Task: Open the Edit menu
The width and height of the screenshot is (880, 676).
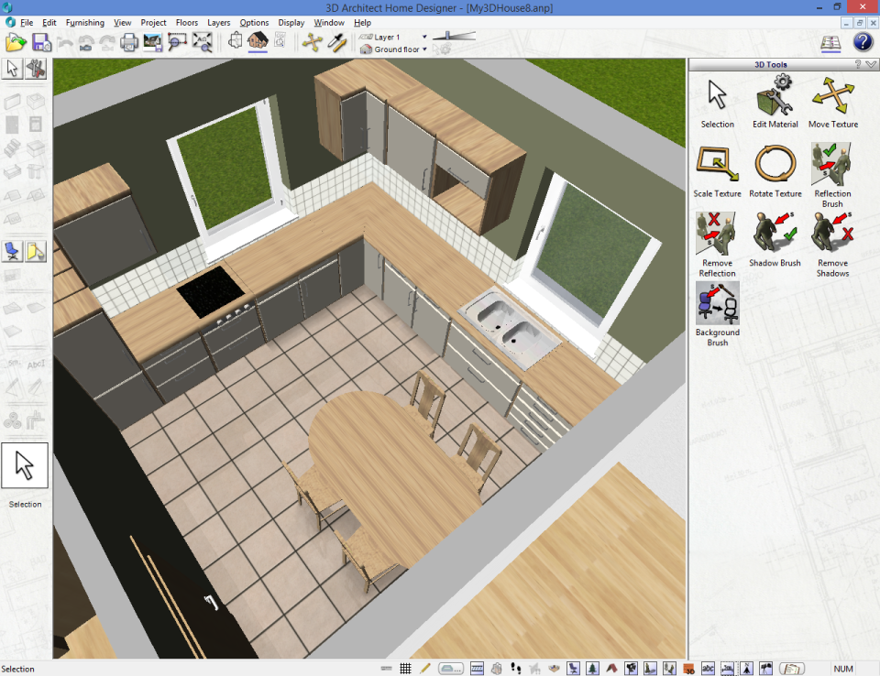Action: (49, 22)
